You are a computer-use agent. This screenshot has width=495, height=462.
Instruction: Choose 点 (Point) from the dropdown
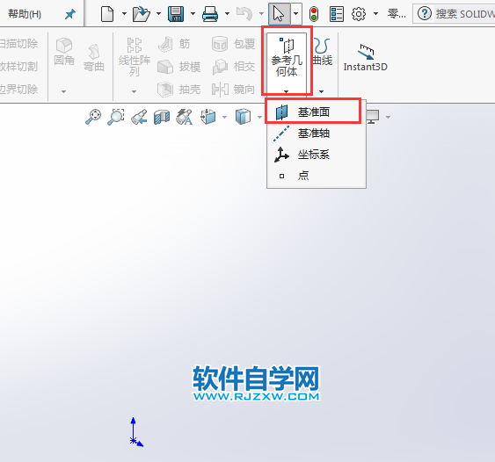[317, 176]
